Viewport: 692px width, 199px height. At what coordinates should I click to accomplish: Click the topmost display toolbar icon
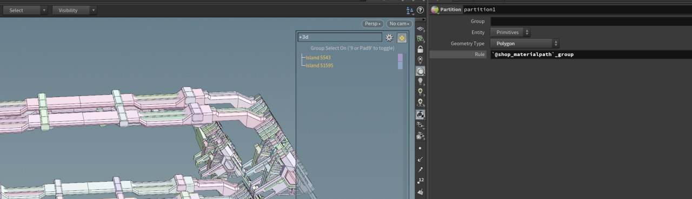(x=421, y=29)
